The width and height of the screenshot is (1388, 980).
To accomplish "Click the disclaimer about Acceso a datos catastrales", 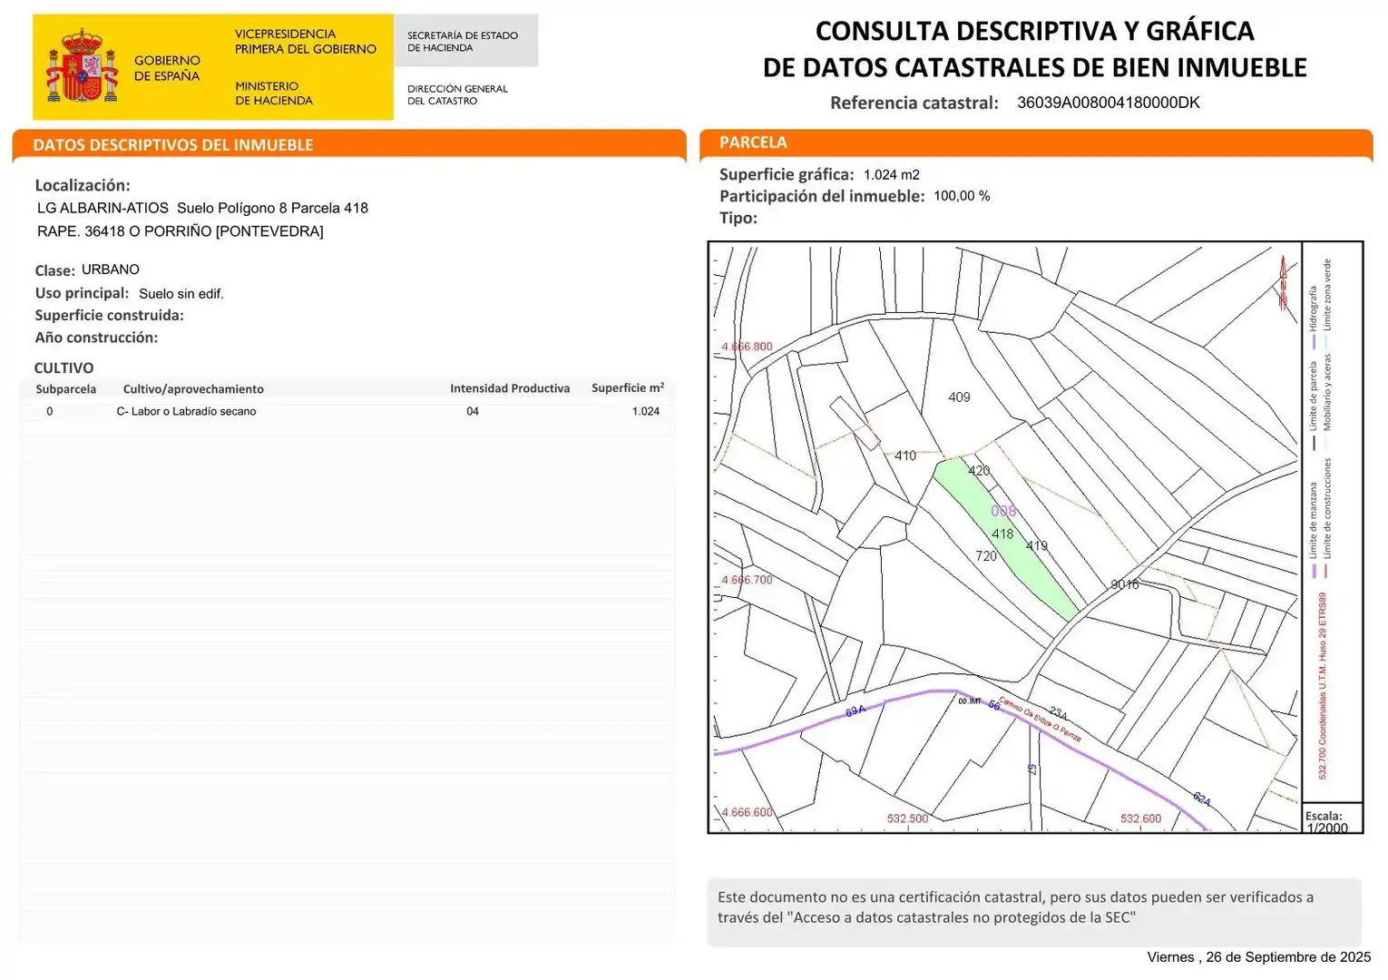I will point(1034,911).
